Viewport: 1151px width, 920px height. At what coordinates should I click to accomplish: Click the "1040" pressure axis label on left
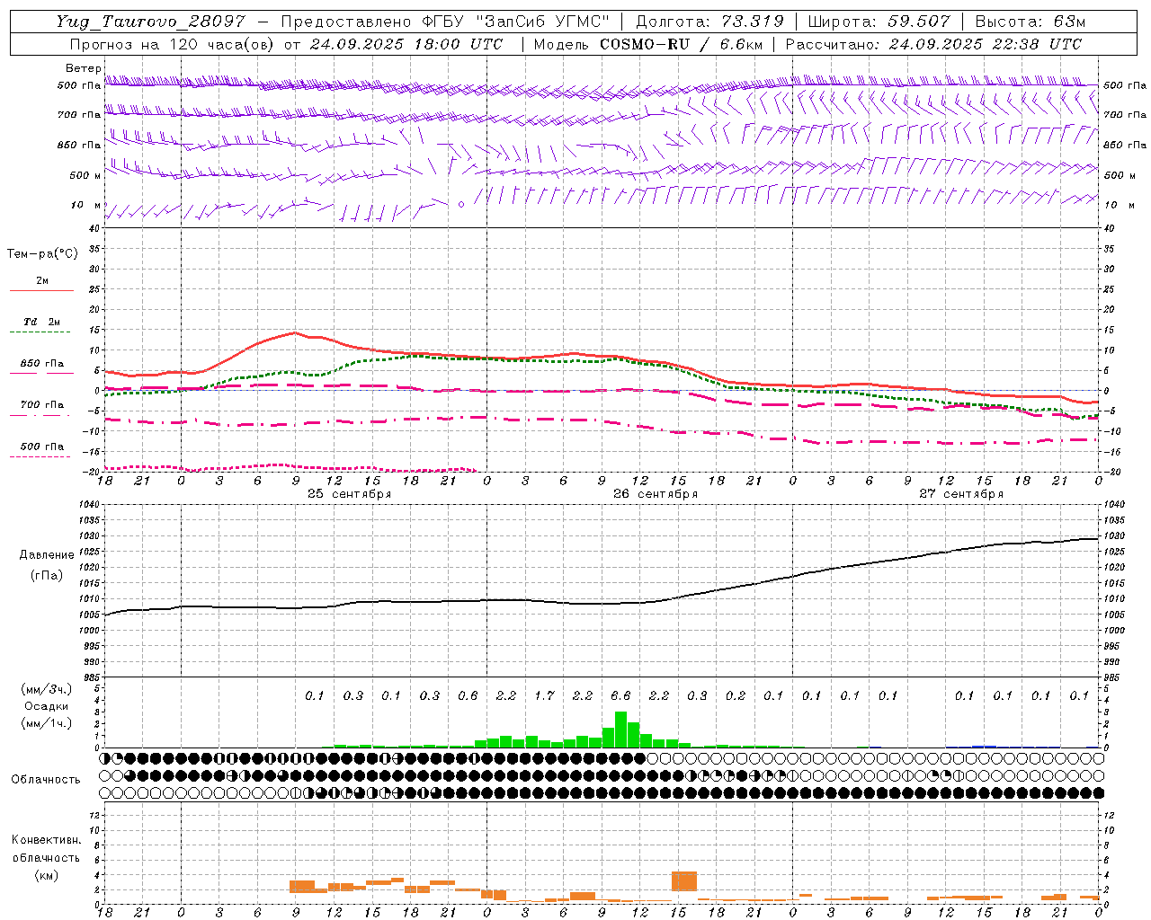[88, 505]
